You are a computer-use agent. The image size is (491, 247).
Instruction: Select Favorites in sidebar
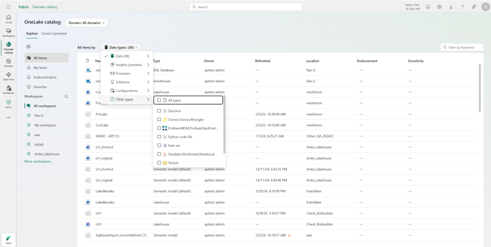pos(47,87)
